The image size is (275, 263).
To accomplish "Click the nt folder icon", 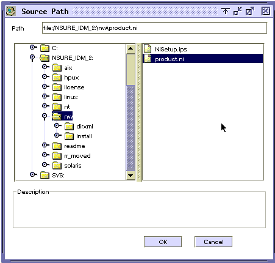I will coord(57,107).
